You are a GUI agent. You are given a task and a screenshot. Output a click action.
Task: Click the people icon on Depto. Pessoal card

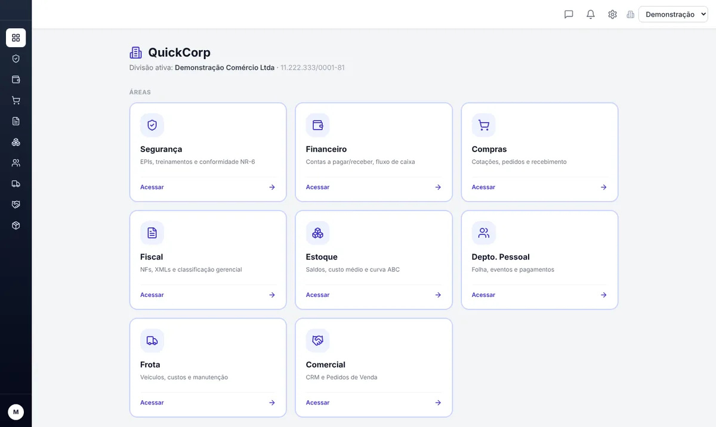484,233
